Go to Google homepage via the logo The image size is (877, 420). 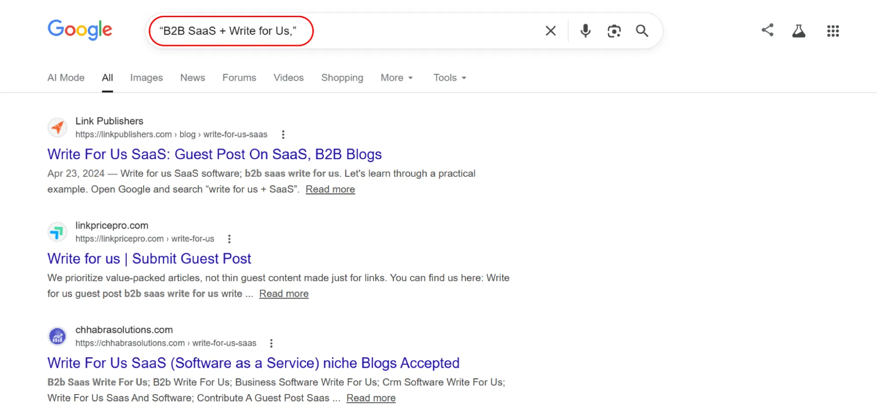point(79,29)
